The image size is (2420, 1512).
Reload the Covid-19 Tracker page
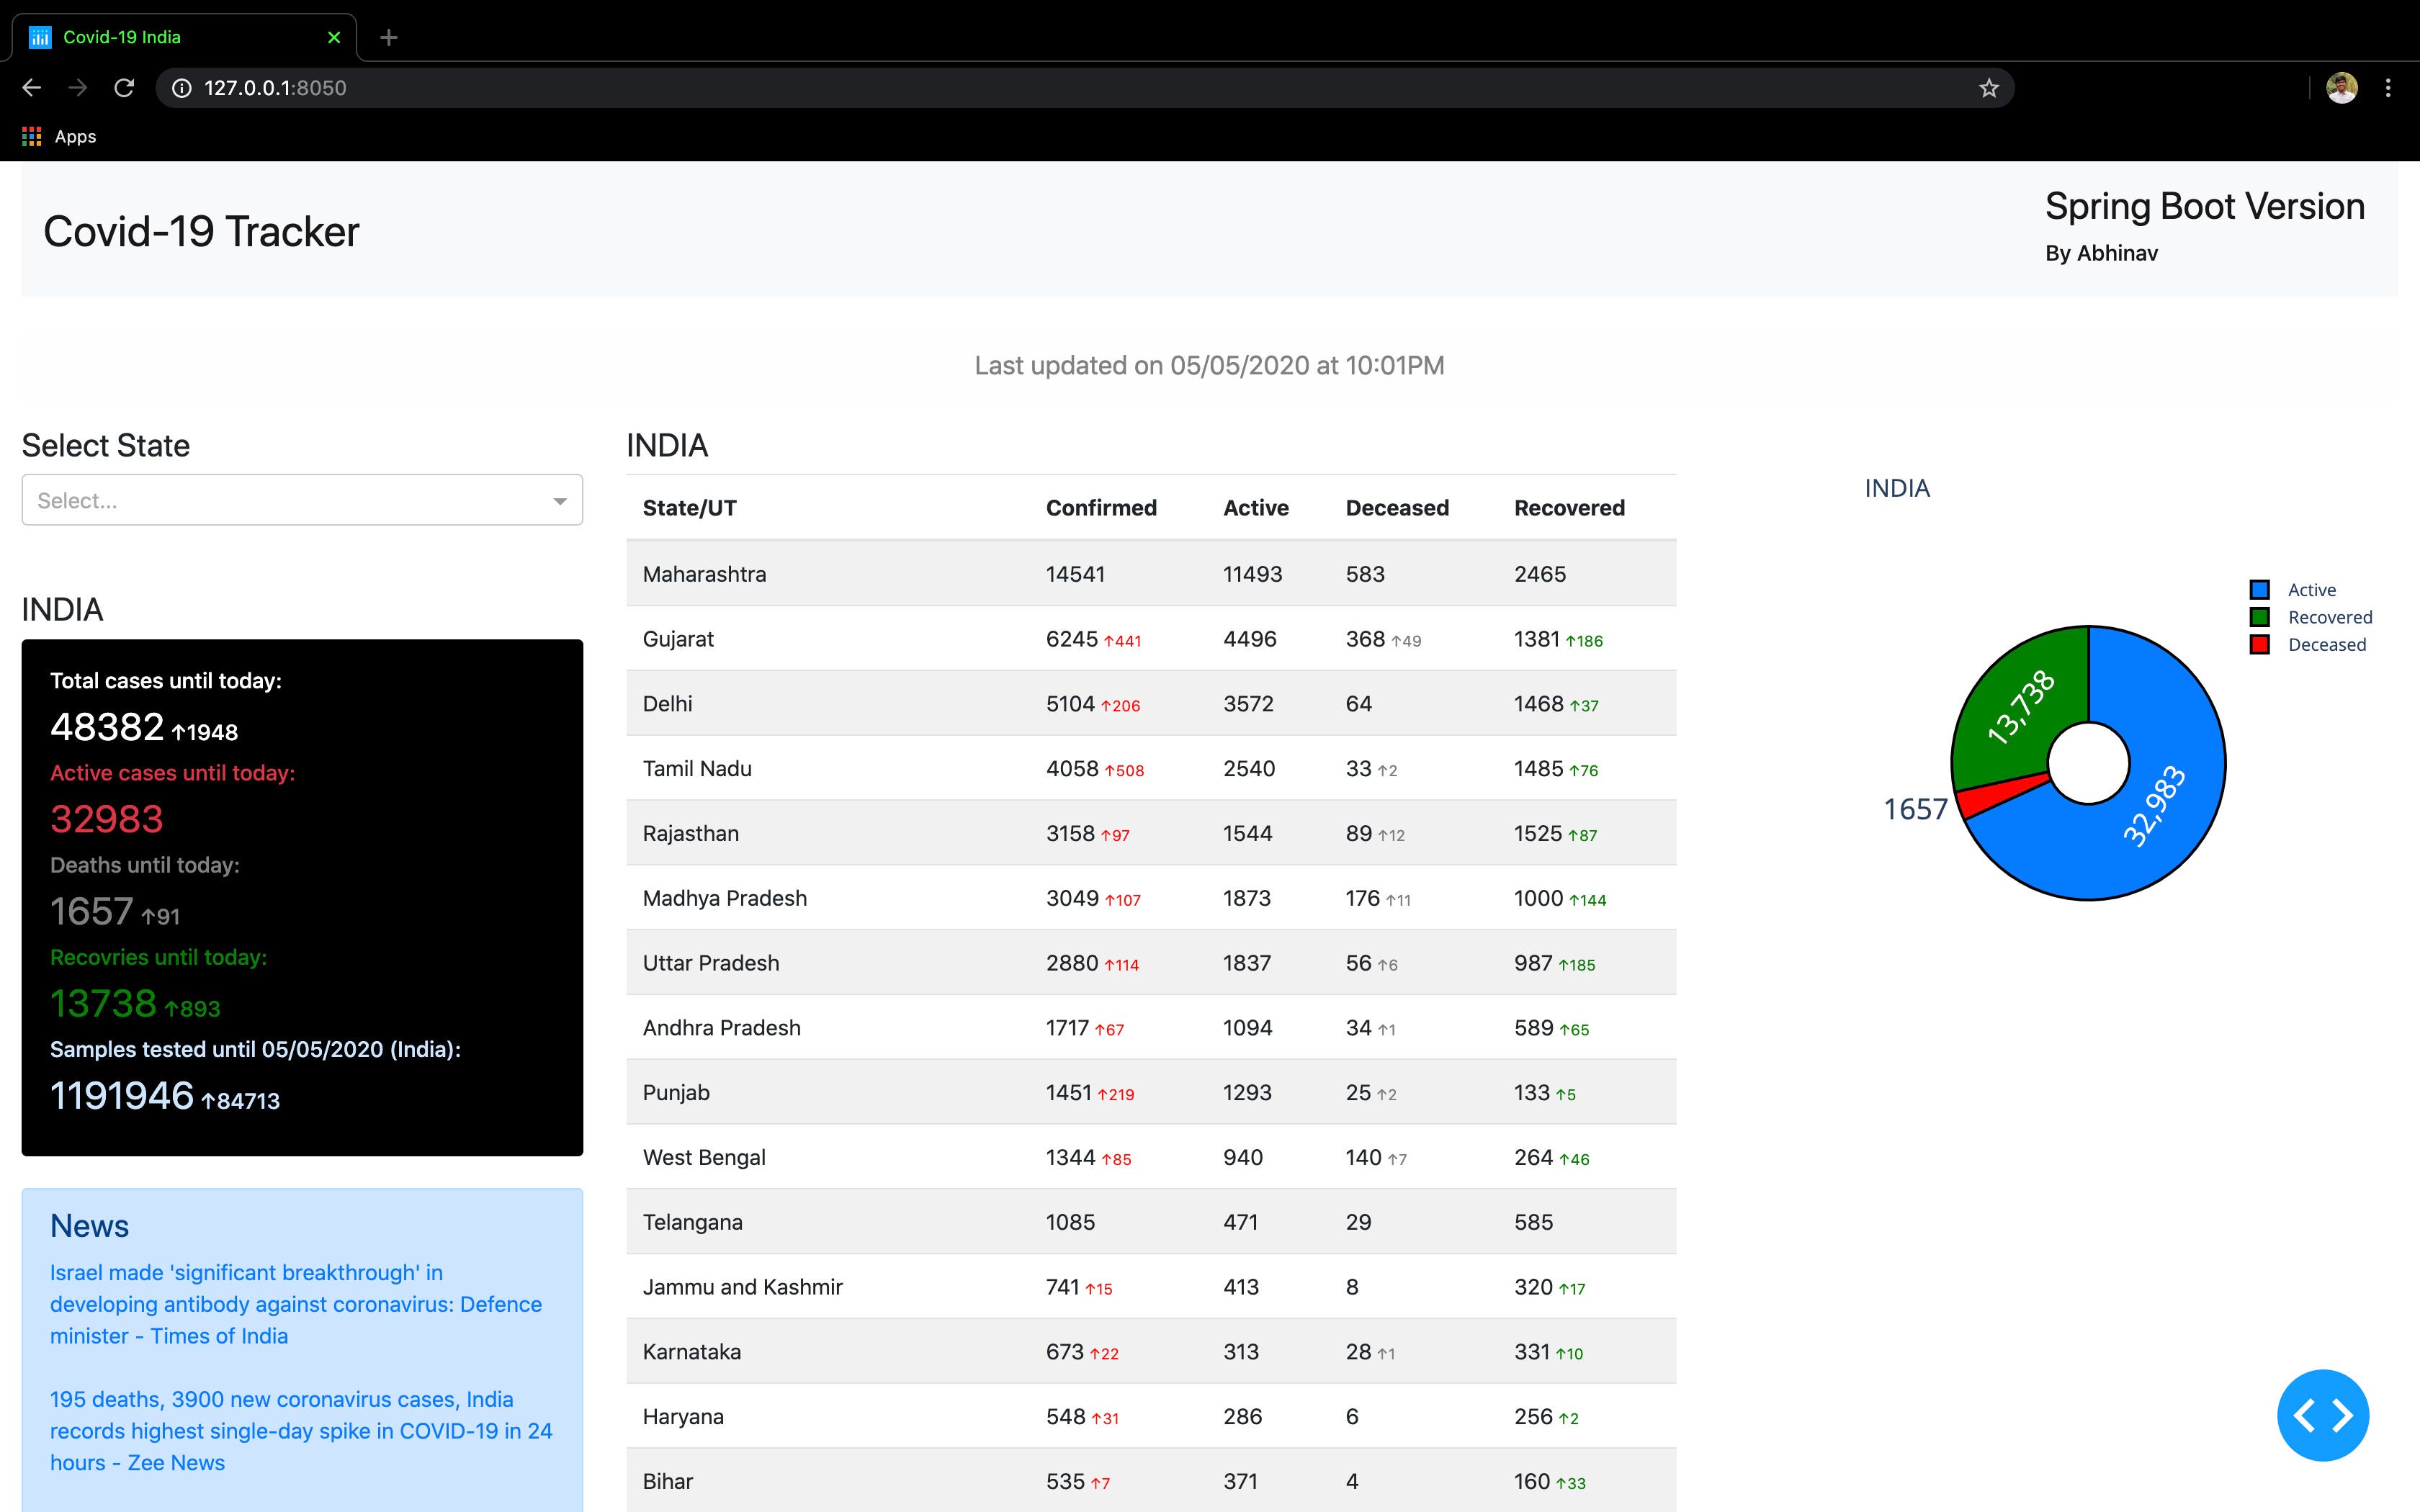pyautogui.click(x=124, y=88)
